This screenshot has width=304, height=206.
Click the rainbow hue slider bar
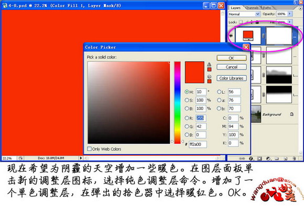click(177, 103)
